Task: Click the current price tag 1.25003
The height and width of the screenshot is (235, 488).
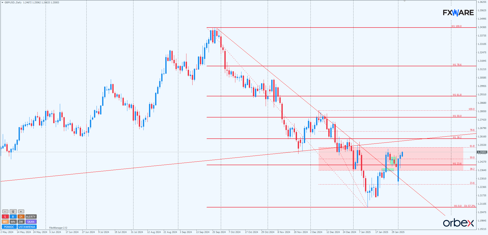Action: pyautogui.click(x=482, y=152)
